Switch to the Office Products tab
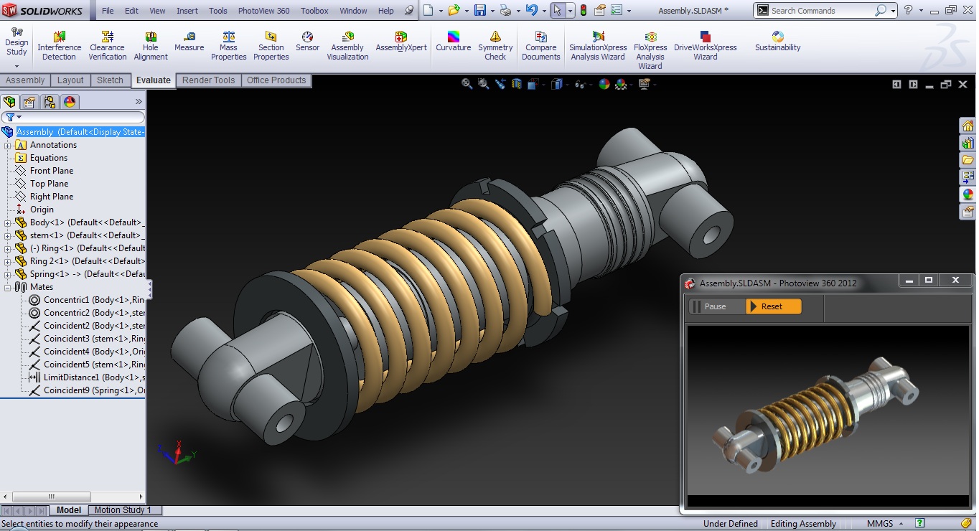979x531 pixels. (x=276, y=80)
